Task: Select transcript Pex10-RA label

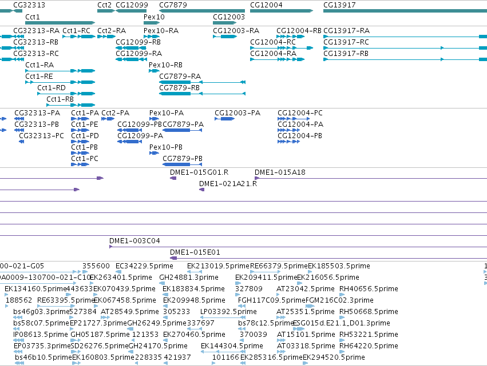Action: click(x=161, y=31)
